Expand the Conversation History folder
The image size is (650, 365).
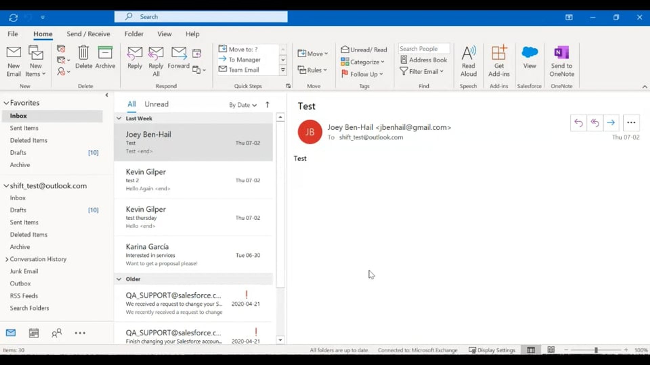coord(7,259)
